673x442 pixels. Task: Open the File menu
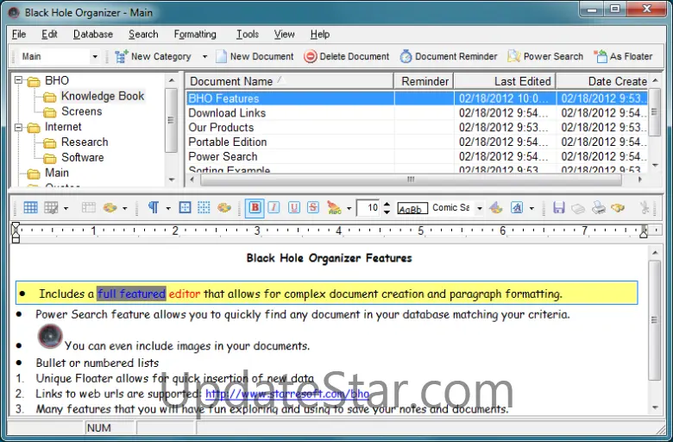coord(19,35)
